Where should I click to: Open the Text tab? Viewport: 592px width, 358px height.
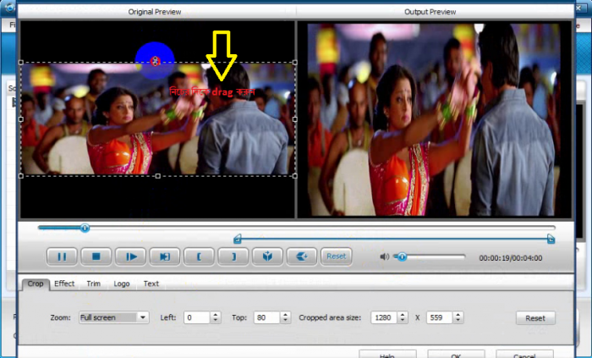pos(151,284)
